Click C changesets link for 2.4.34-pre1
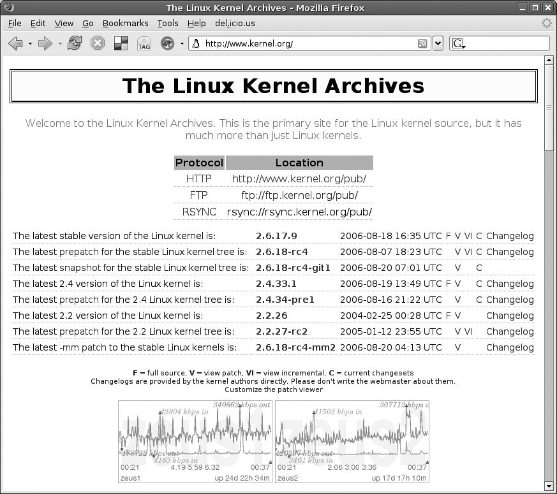 tap(479, 300)
